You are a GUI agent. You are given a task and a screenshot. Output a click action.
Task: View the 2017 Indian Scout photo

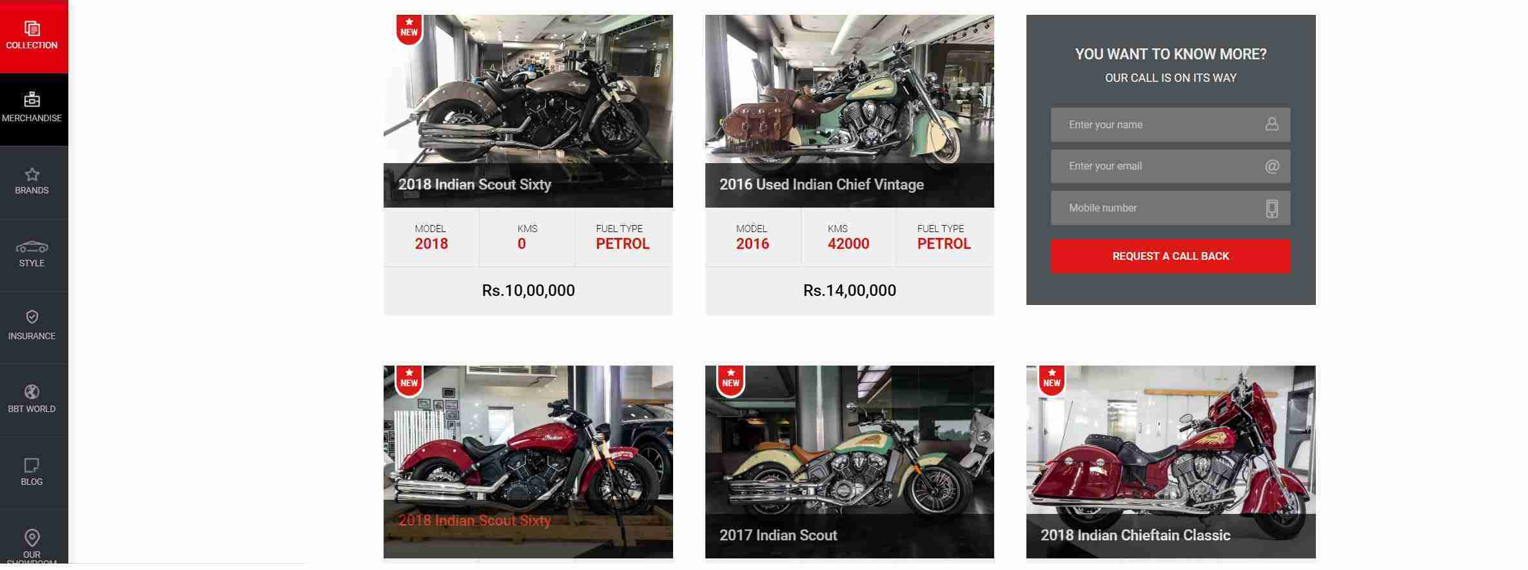(x=849, y=462)
